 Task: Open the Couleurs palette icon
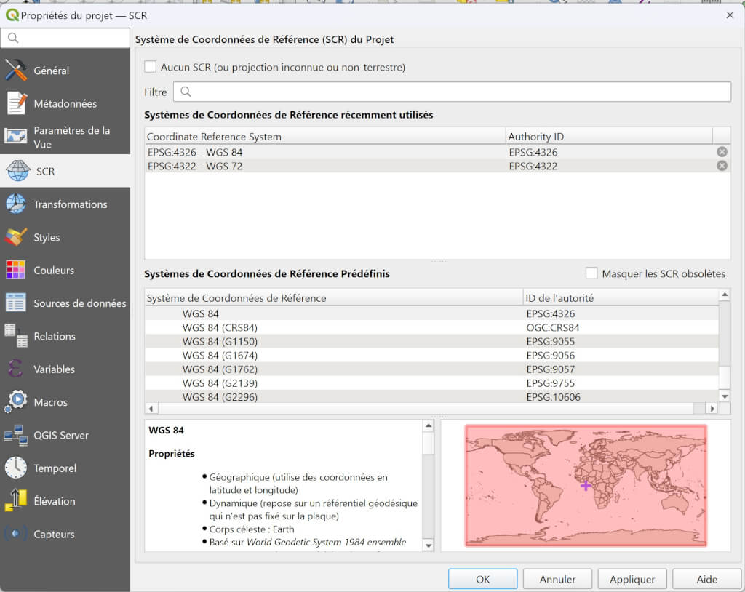(16, 270)
